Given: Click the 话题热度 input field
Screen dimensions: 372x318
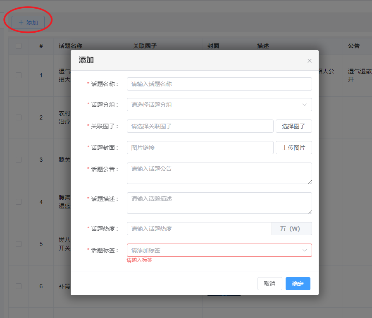Looking at the screenshot, I should pyautogui.click(x=199, y=229).
